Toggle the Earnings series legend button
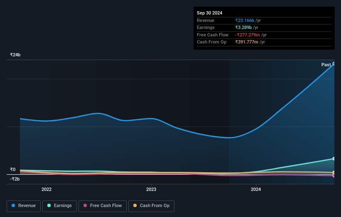Image resolution: width=341 pixels, height=217 pixels. point(59,206)
